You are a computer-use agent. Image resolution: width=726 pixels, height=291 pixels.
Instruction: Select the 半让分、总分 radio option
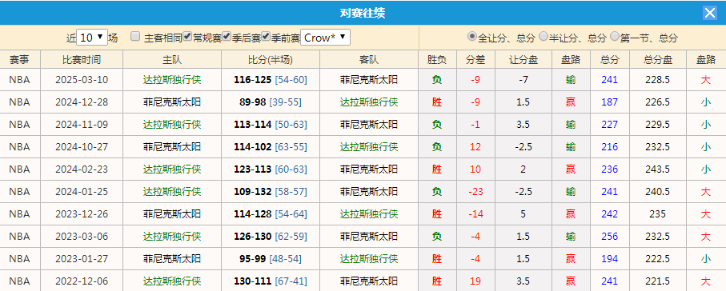(543, 36)
